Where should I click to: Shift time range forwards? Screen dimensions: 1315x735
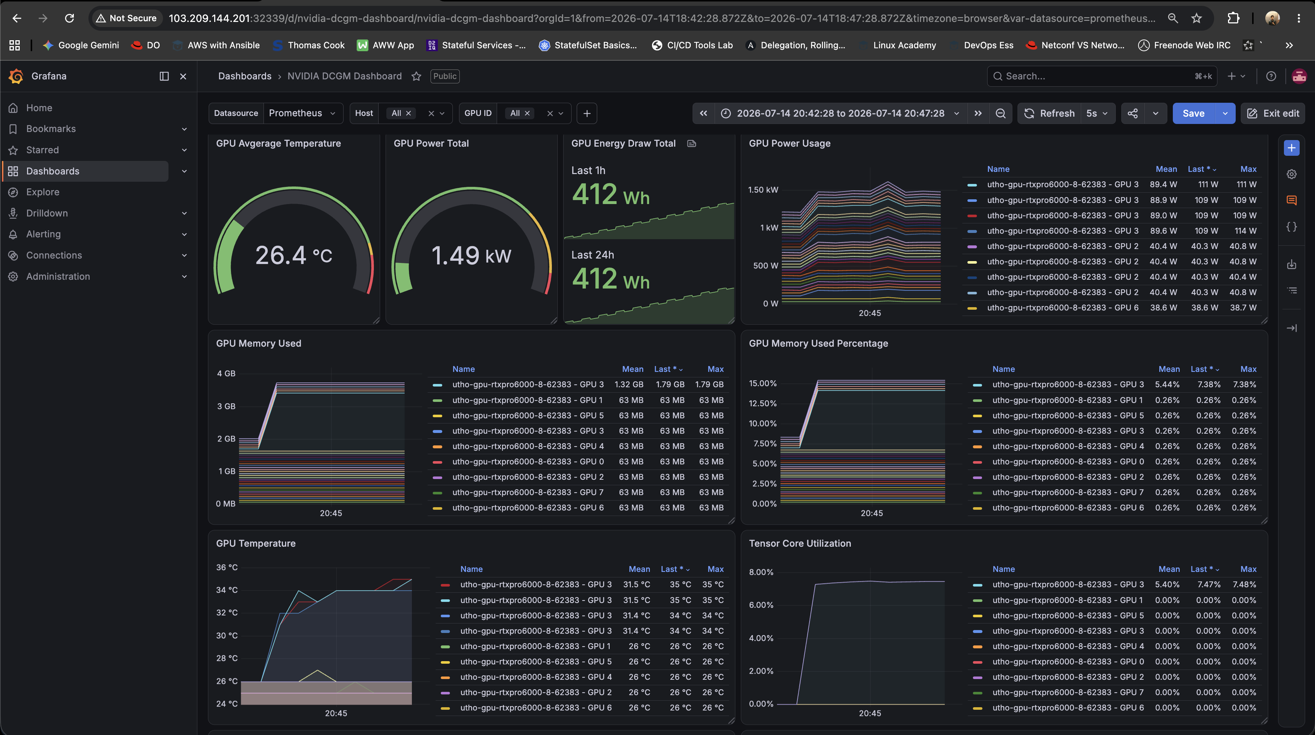pyautogui.click(x=978, y=113)
